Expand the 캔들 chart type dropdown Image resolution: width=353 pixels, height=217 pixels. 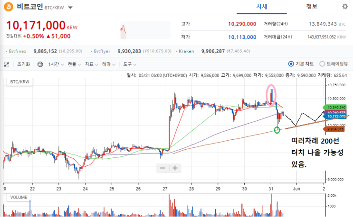(x=74, y=64)
